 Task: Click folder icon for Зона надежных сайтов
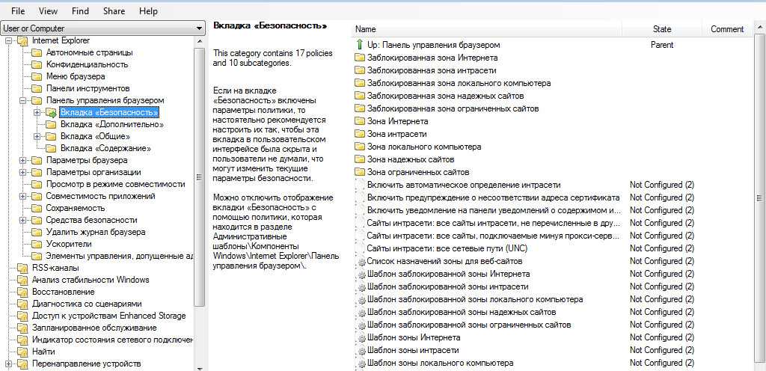(359, 159)
